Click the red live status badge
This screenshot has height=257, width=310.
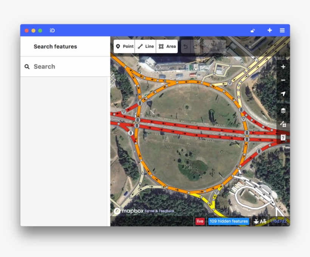(x=200, y=221)
